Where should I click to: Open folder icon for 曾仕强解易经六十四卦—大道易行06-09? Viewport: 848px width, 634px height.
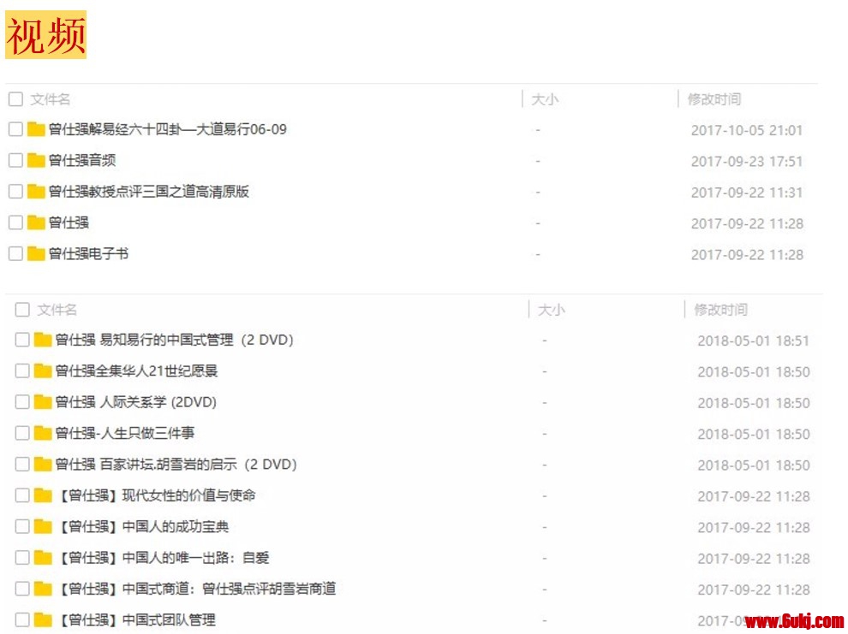[36, 129]
